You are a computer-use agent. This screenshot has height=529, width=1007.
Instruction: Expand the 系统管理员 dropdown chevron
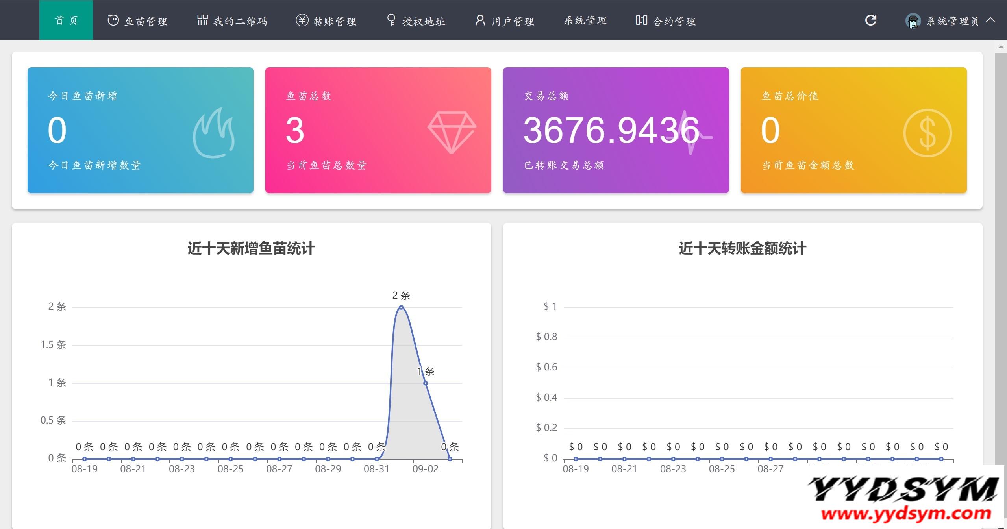[x=990, y=20]
